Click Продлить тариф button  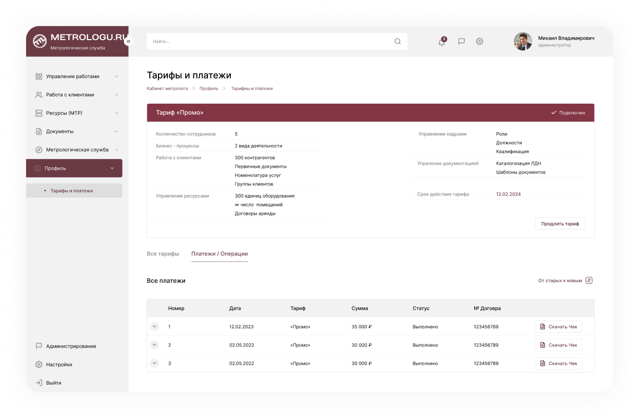point(560,224)
